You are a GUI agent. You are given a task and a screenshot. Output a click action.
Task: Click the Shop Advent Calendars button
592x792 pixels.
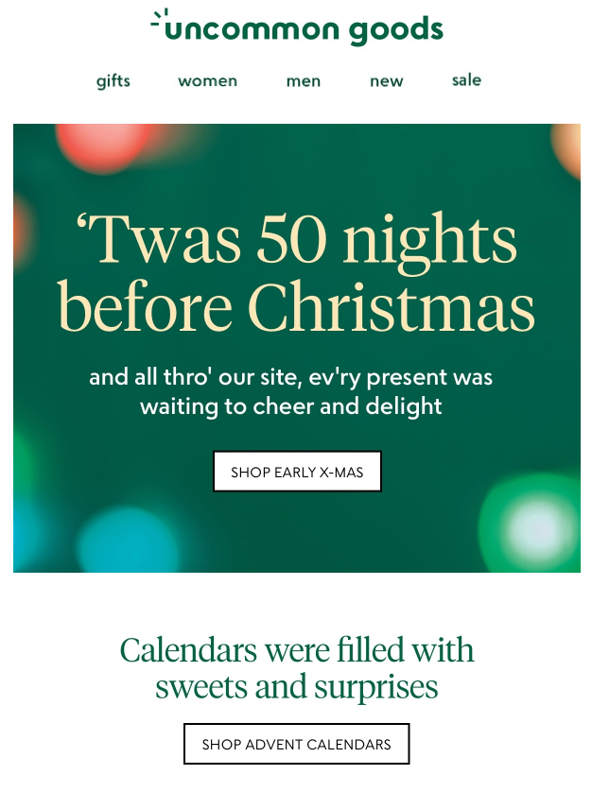coord(296,744)
